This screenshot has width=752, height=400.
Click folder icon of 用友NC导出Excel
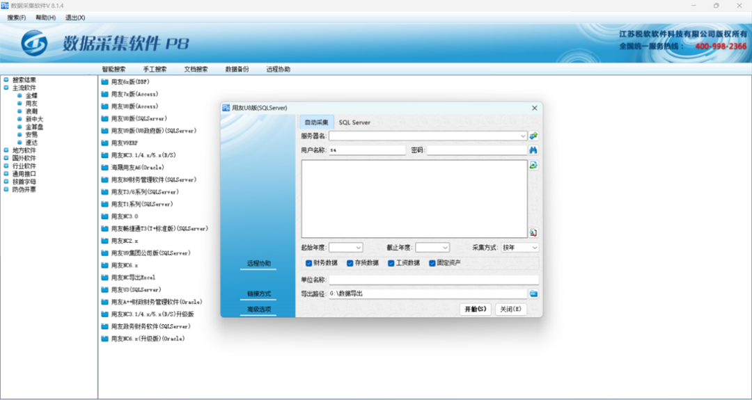click(x=105, y=278)
